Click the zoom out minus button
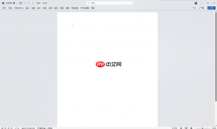This screenshot has height=129, width=217. (x=195, y=128)
